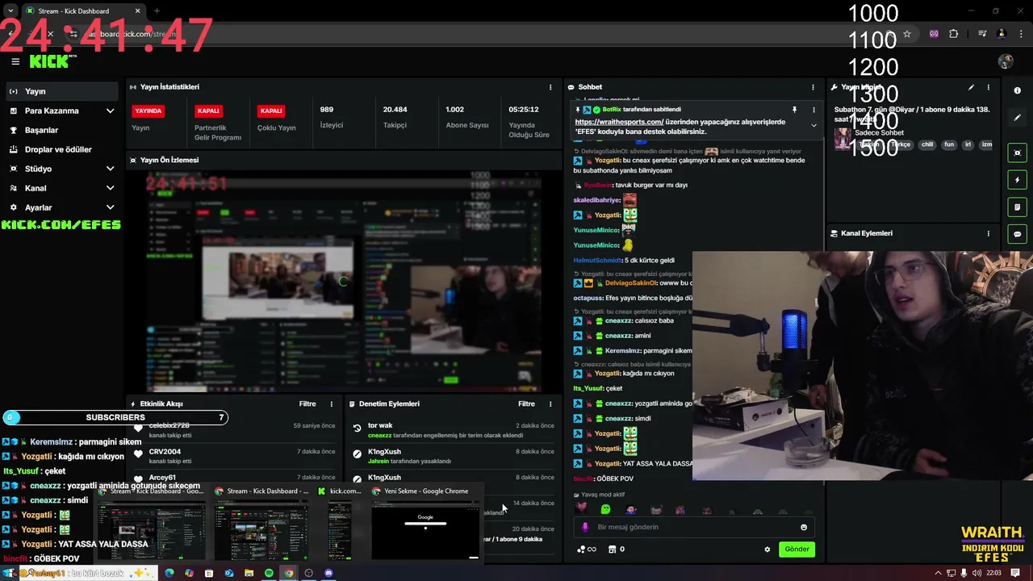Open the wraithesports.com link

coord(619,122)
